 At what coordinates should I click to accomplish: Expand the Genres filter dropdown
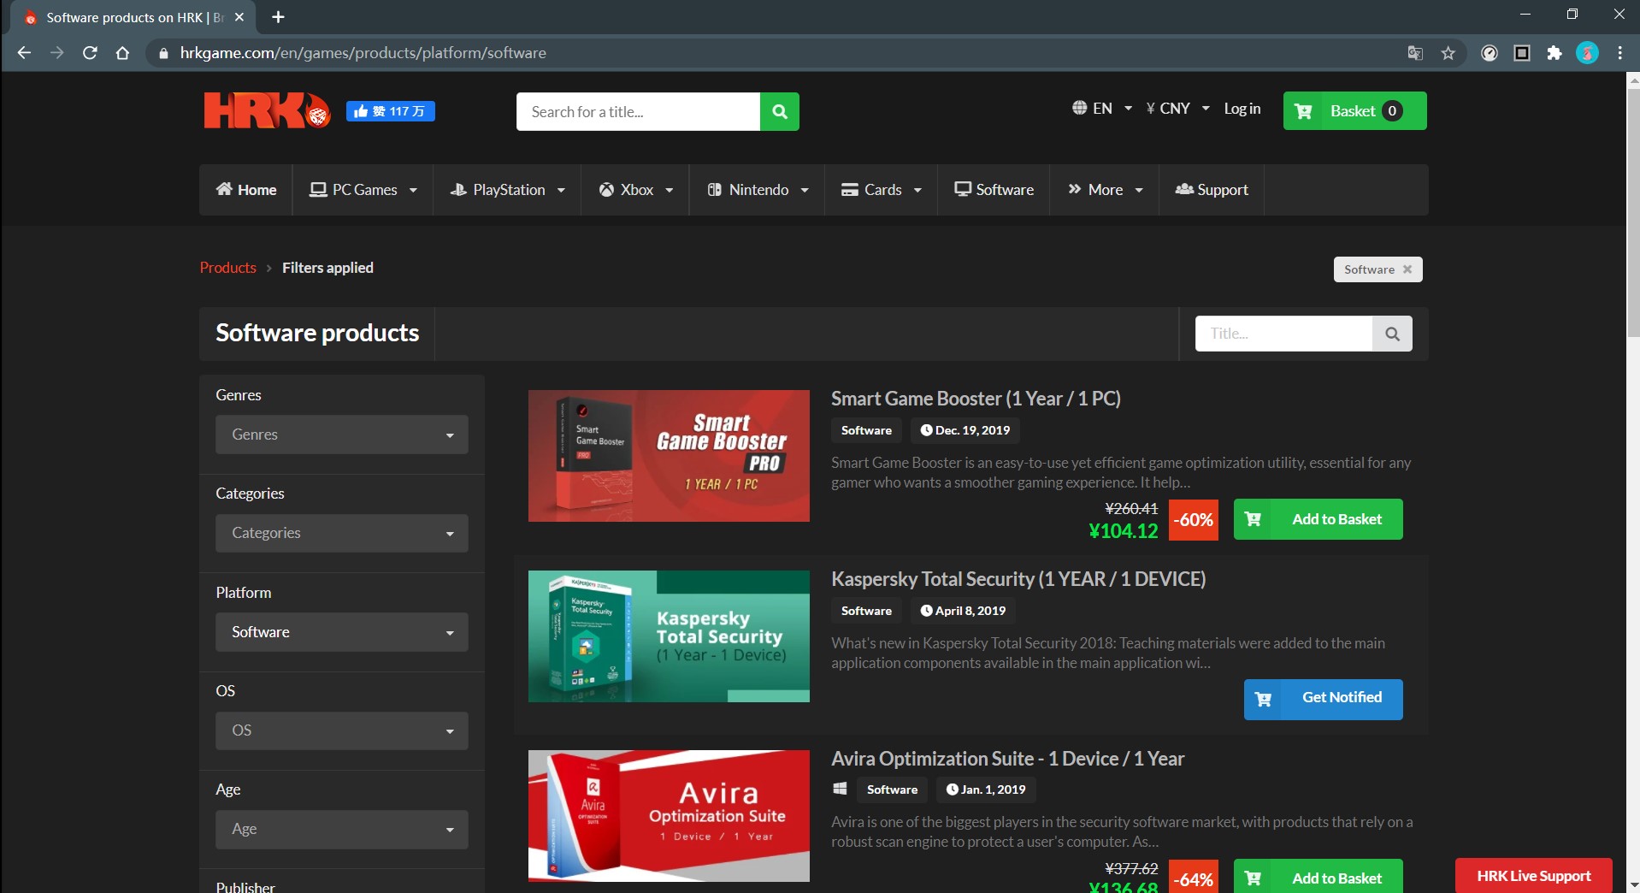[342, 435]
